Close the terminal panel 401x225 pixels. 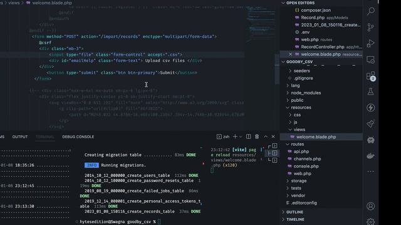click(273, 137)
